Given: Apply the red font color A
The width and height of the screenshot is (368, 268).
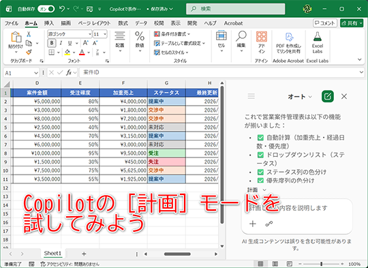Looking at the screenshot, I should click(x=82, y=52).
